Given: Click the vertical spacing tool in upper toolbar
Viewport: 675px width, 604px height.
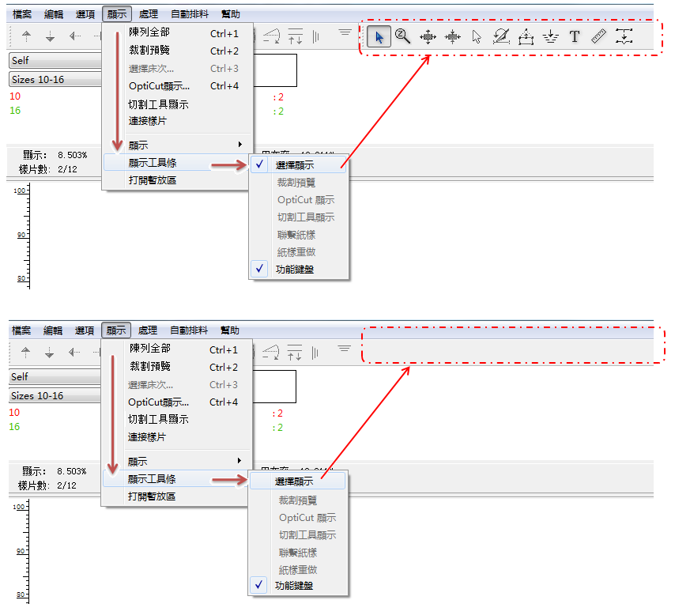Looking at the screenshot, I should [x=624, y=36].
